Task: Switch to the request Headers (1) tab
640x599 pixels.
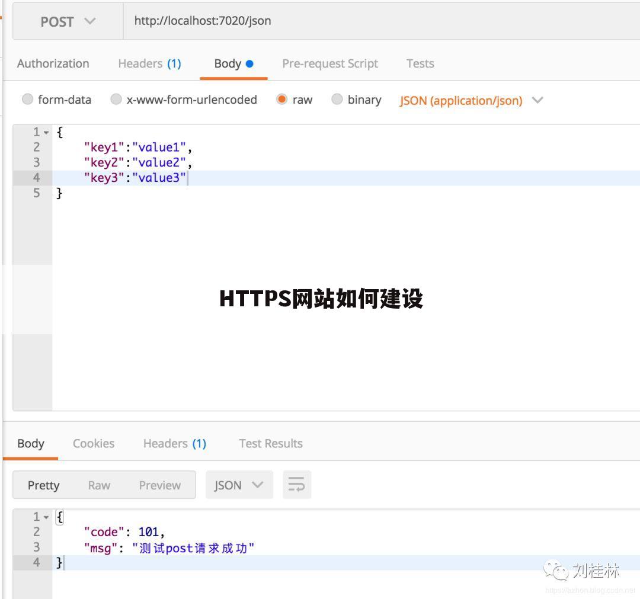Action: 149,63
